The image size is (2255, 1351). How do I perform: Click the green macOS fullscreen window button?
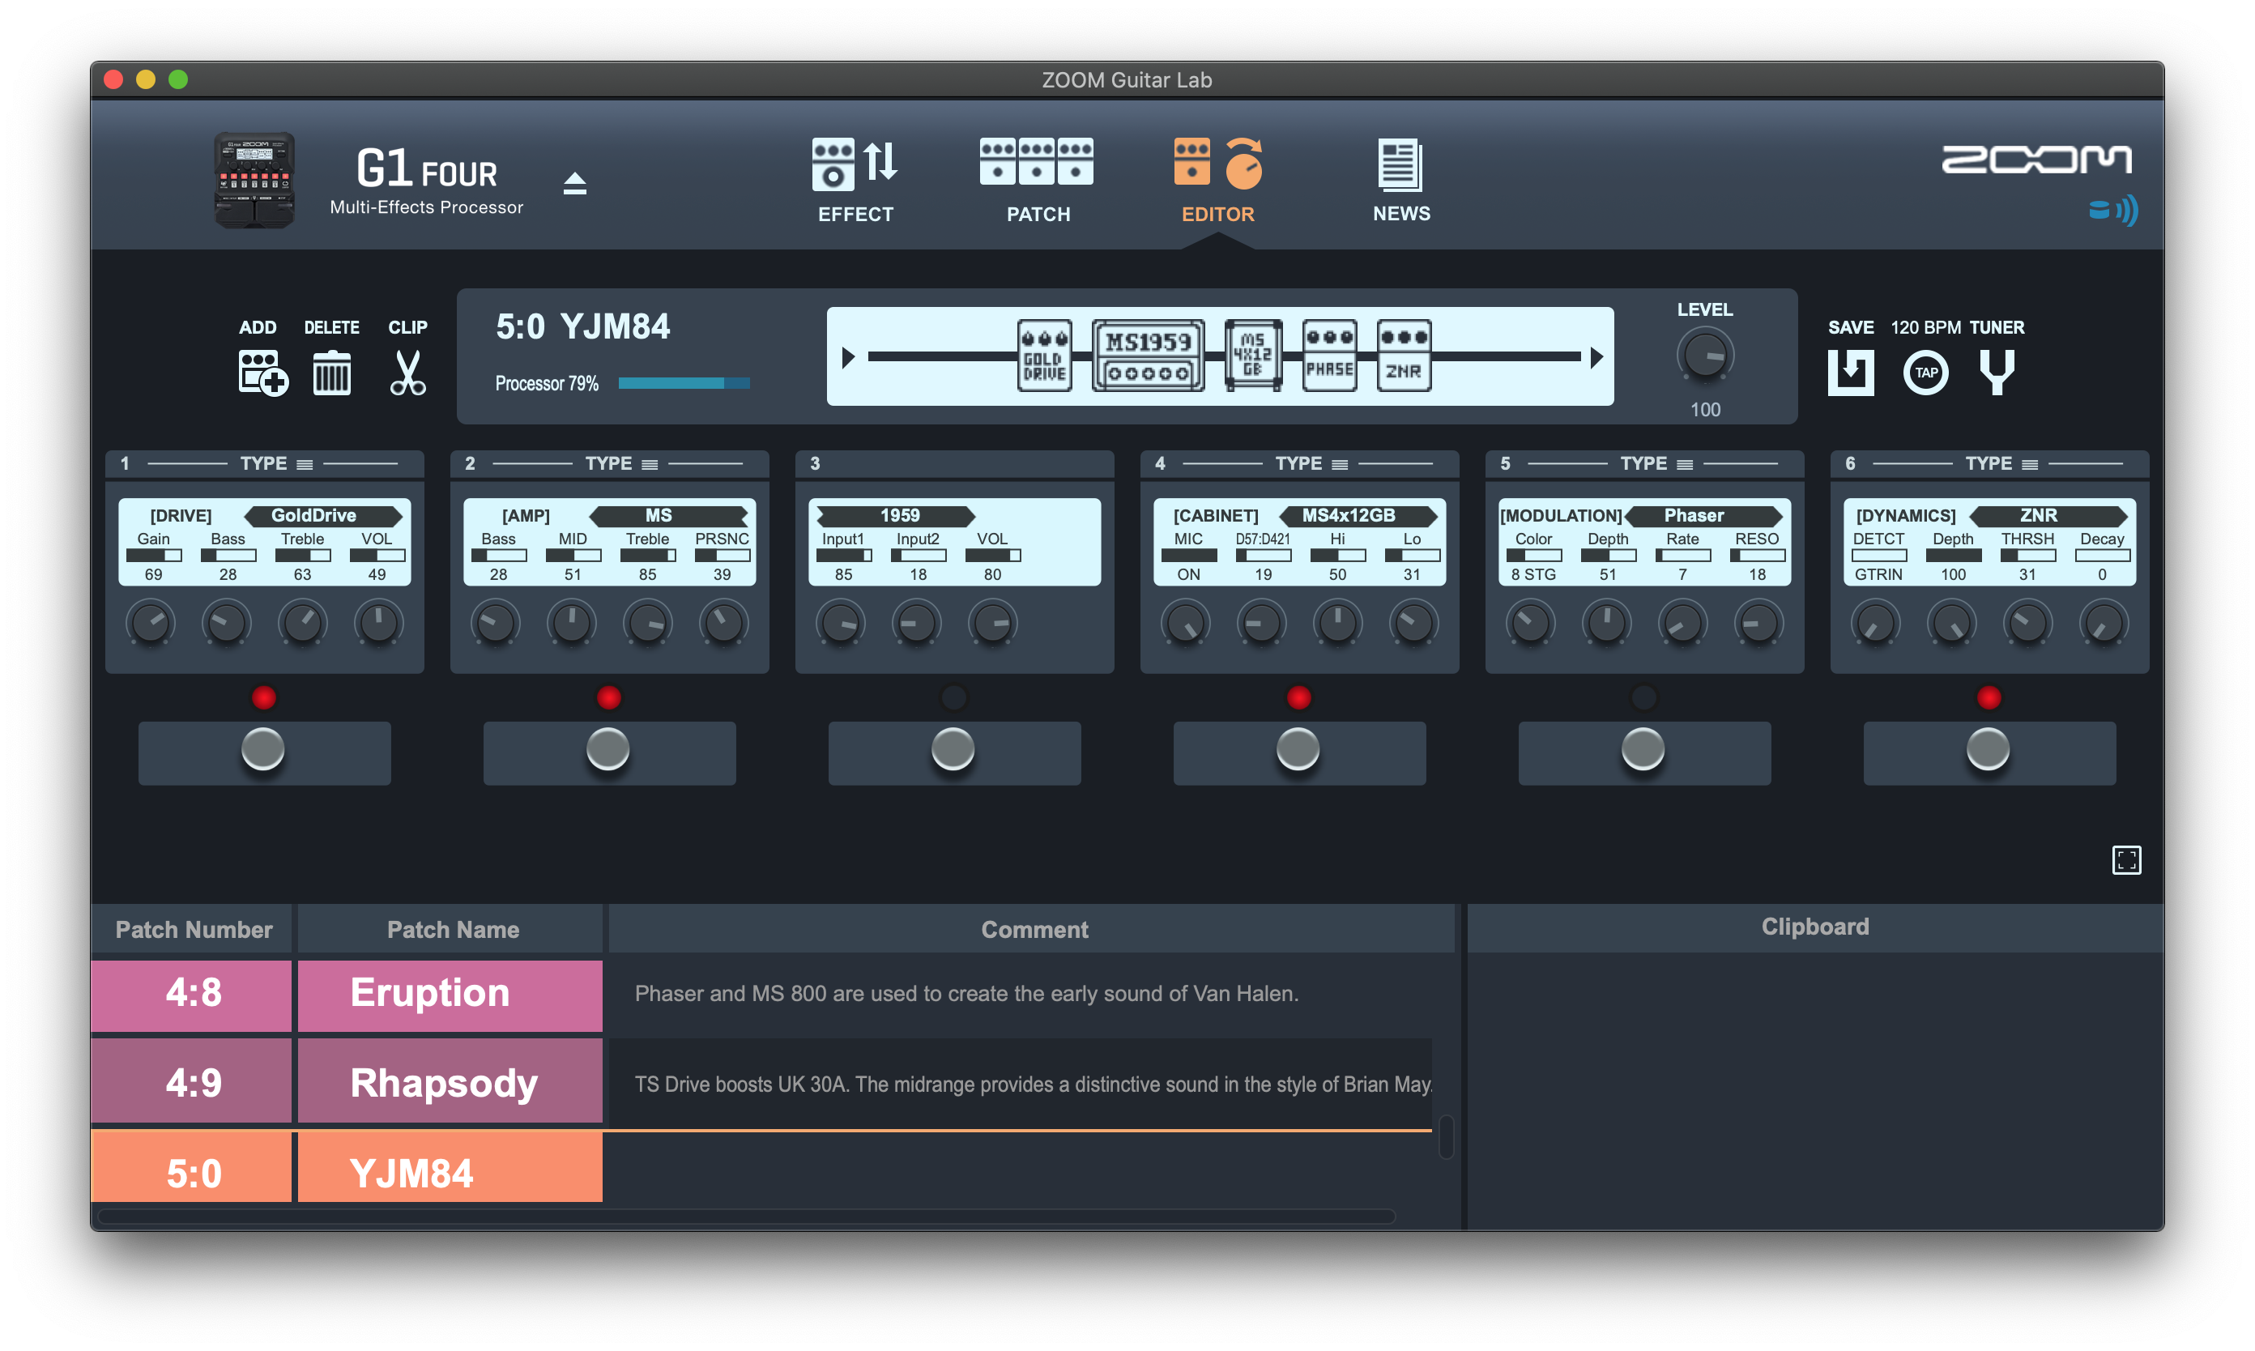[178, 80]
